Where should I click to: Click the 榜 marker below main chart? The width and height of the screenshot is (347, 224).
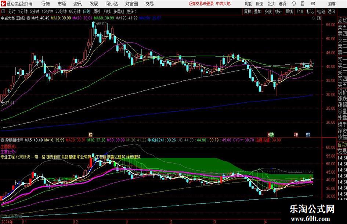(90, 134)
